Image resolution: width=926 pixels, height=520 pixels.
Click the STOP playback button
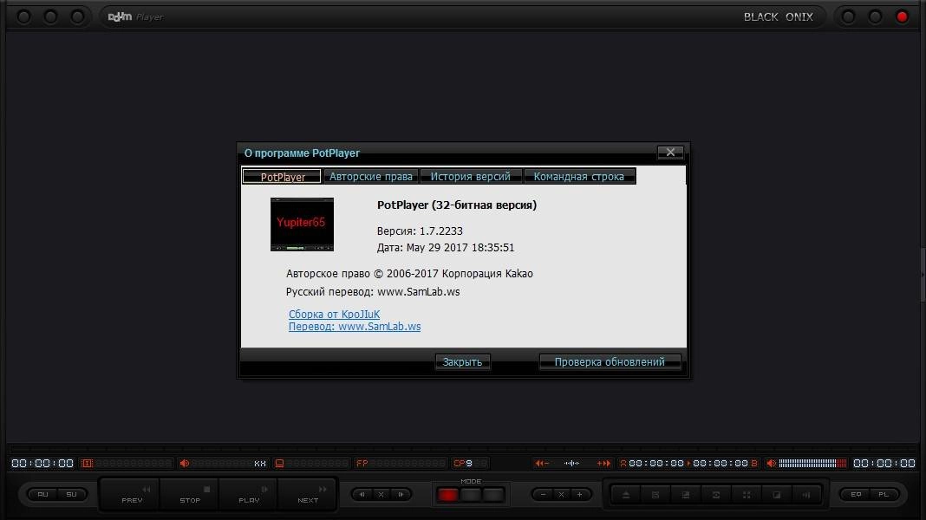click(190, 494)
